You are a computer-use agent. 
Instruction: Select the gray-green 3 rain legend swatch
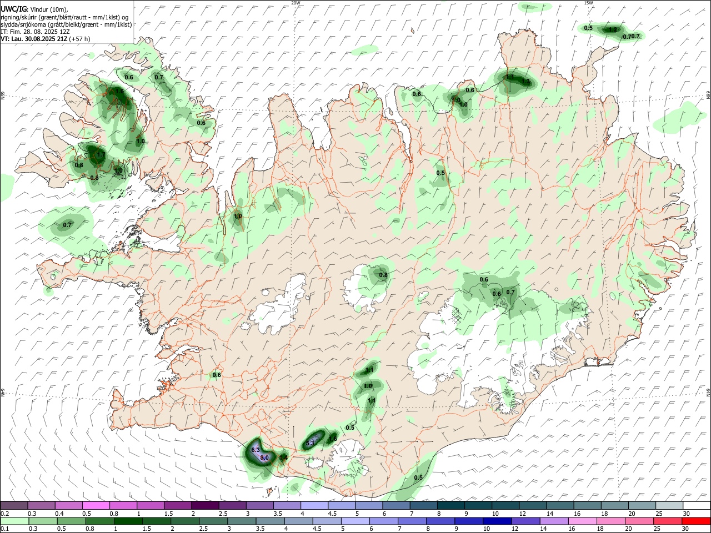coord(242,521)
